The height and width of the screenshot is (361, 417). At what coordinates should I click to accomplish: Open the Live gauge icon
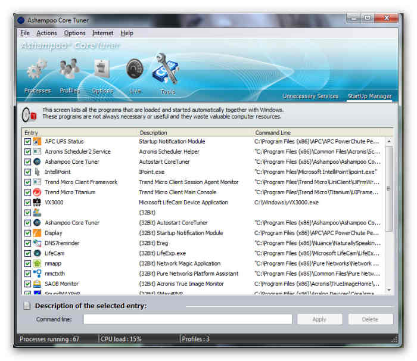click(x=135, y=69)
